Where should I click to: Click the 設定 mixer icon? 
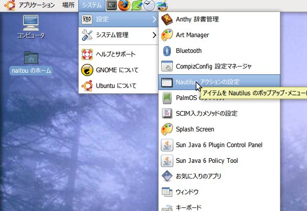pyautogui.click(x=87, y=19)
